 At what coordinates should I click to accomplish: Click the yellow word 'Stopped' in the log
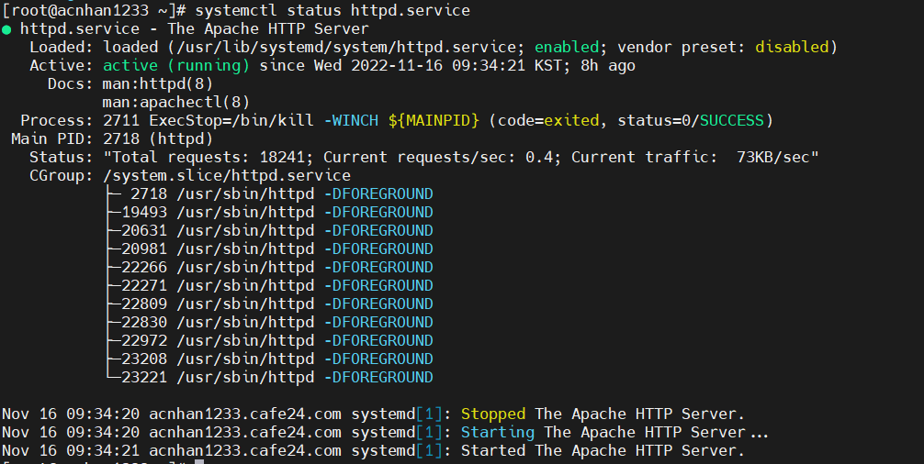tap(493, 414)
